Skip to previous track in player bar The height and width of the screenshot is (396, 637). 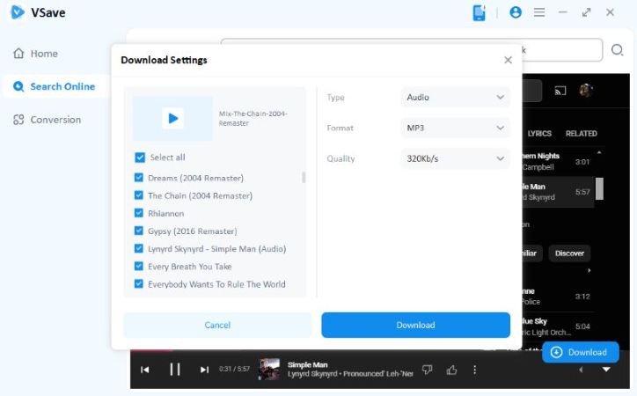pyautogui.click(x=145, y=370)
